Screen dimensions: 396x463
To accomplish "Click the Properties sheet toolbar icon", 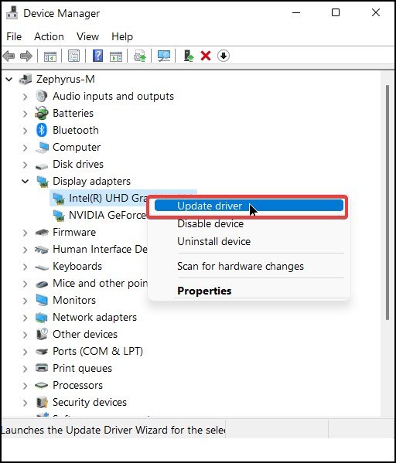I will [x=73, y=56].
